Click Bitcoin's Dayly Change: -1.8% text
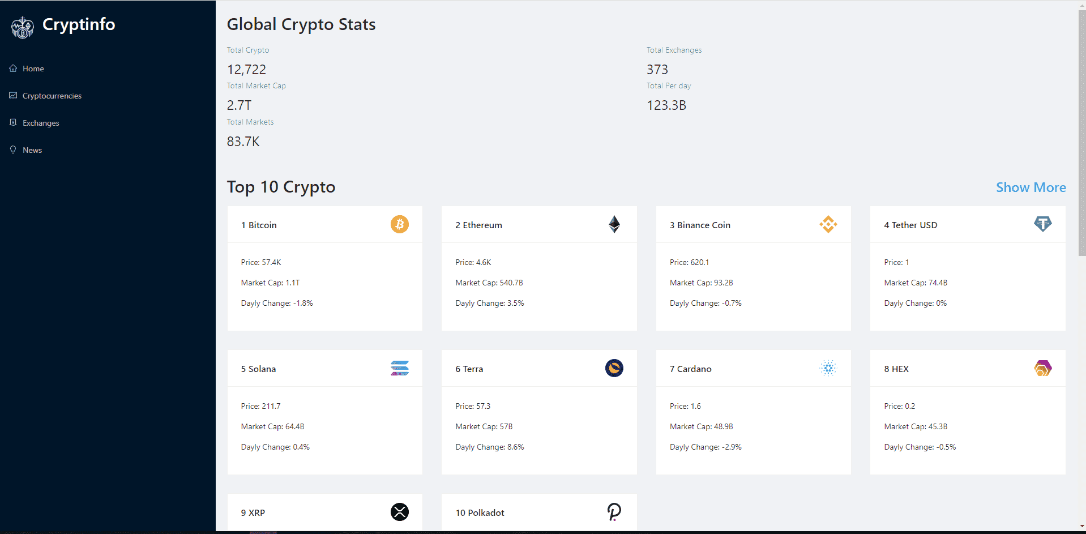Viewport: 1086px width, 534px height. point(277,303)
